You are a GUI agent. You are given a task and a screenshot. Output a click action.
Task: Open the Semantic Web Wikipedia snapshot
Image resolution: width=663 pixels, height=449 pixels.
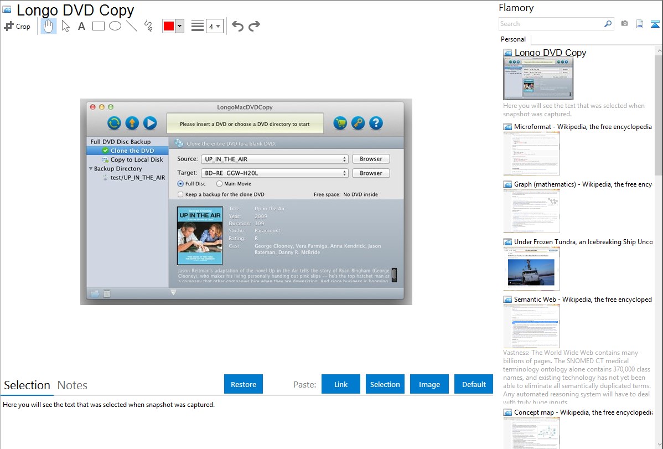[x=531, y=326]
